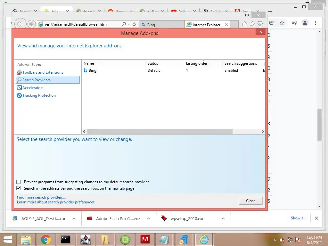The height and width of the screenshot is (246, 328).
Task: Click the Chrome page vertical scrollbar thumb
Action: tap(319, 125)
